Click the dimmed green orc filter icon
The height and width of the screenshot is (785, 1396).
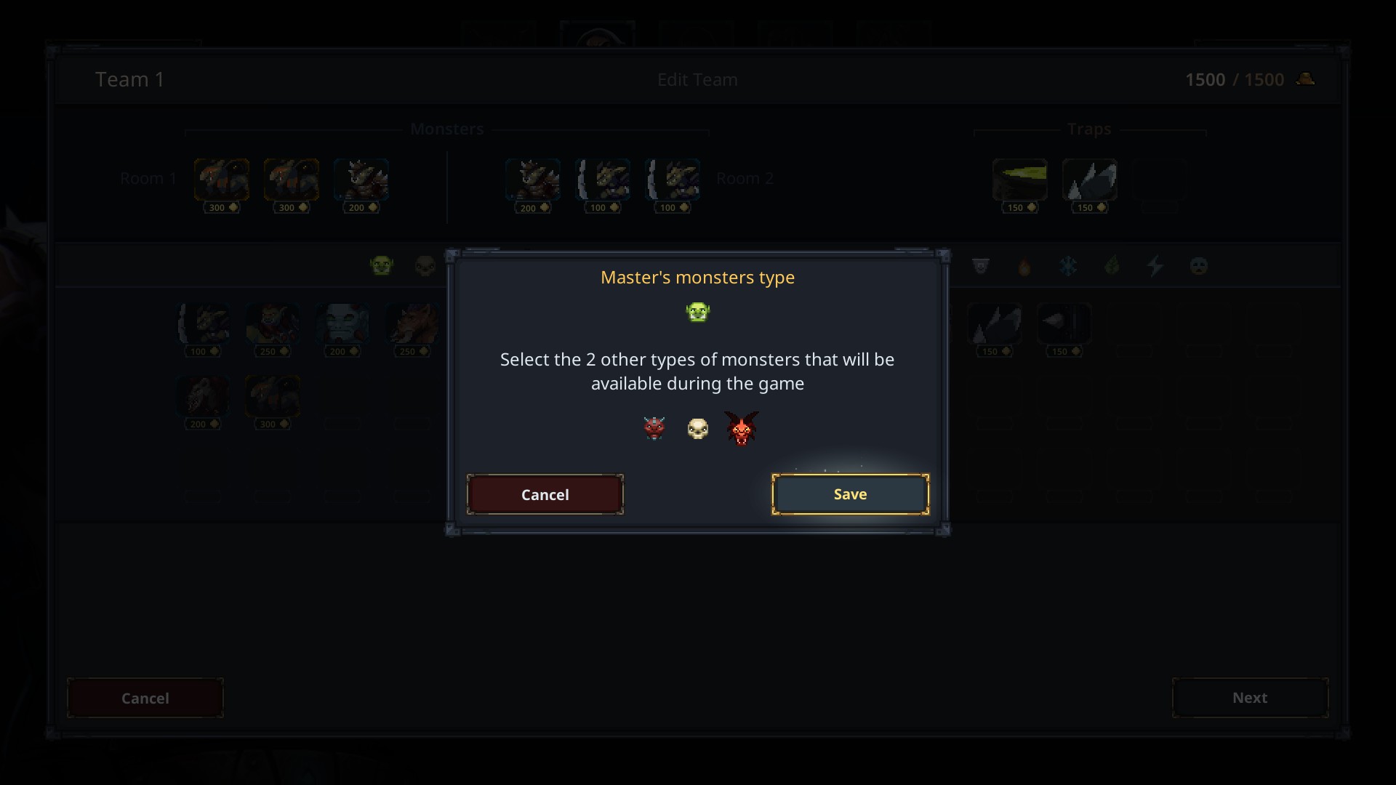click(x=382, y=266)
